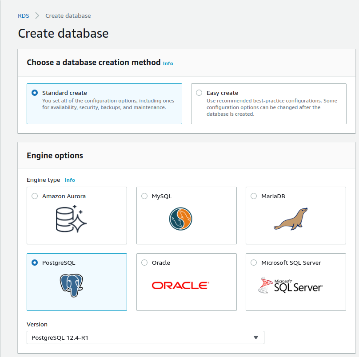The width and height of the screenshot is (359, 357).
Task: Select the MariaDB engine radio button
Action: pos(254,196)
